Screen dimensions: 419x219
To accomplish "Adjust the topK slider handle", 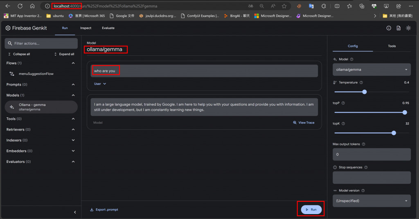I will click(394, 133).
